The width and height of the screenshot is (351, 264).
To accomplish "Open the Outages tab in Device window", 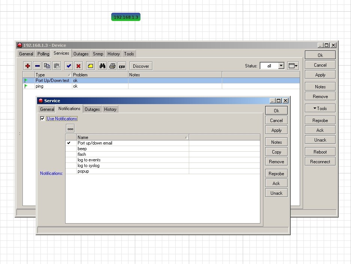I will (81, 54).
